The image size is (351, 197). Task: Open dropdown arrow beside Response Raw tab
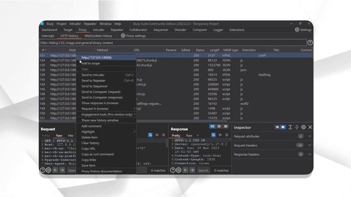[197, 136]
